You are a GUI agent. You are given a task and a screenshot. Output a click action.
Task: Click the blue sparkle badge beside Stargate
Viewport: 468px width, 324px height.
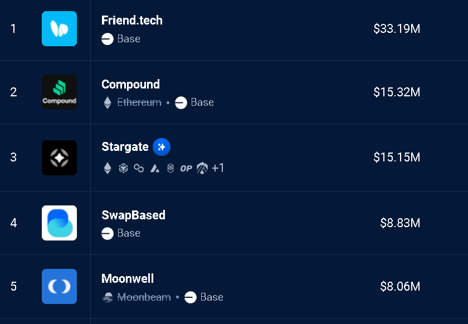(162, 147)
